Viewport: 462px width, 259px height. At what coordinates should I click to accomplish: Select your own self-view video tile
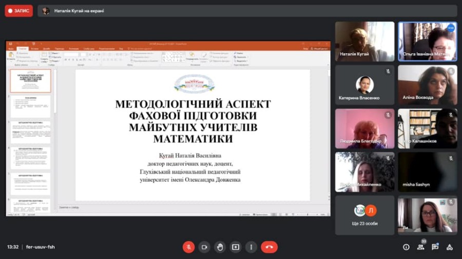pos(428,215)
